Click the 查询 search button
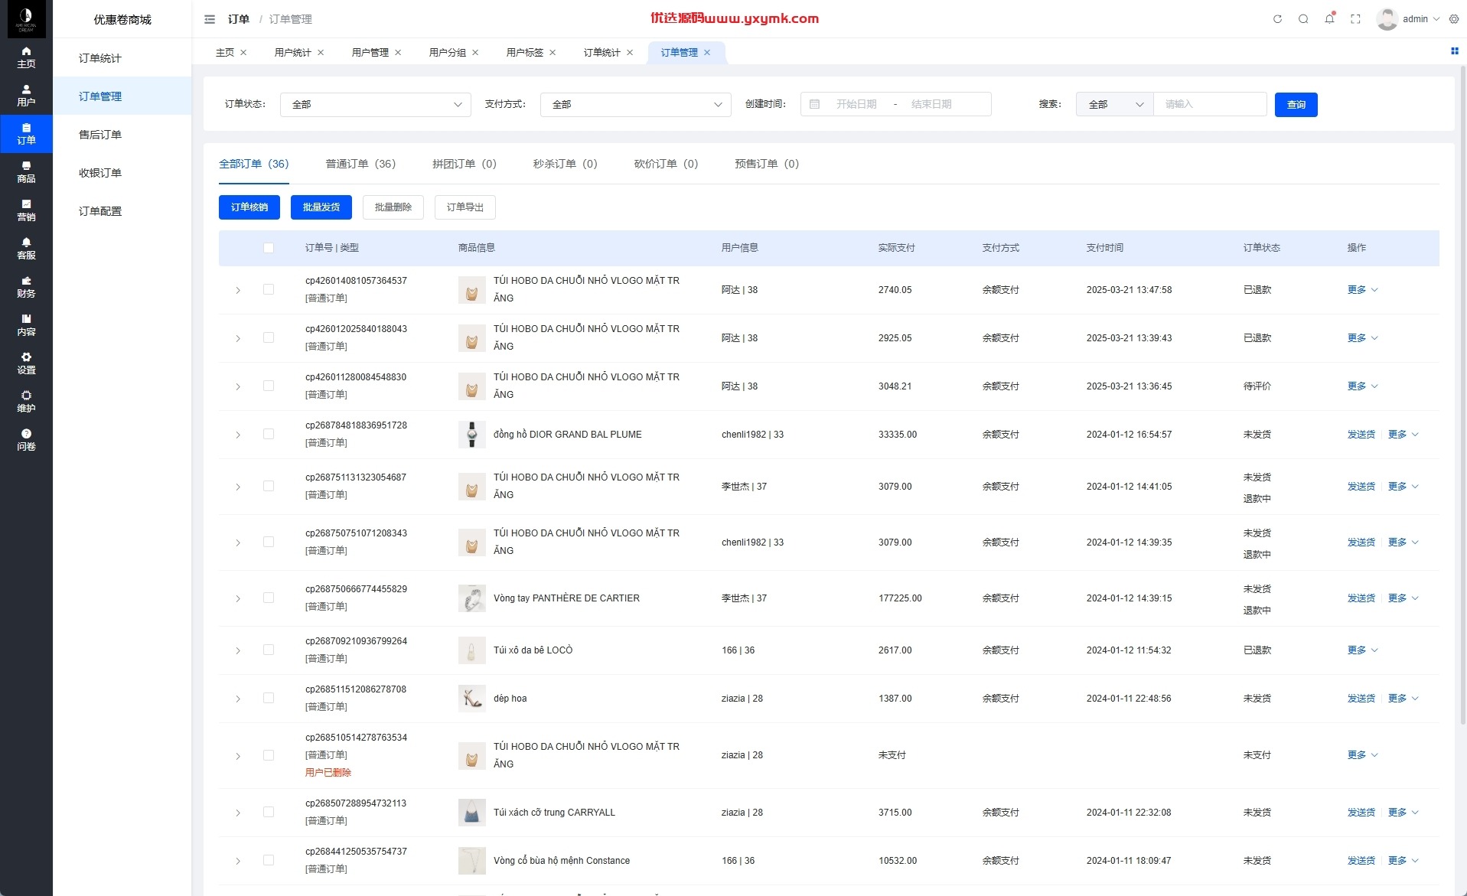Image resolution: width=1467 pixels, height=896 pixels. [1296, 105]
